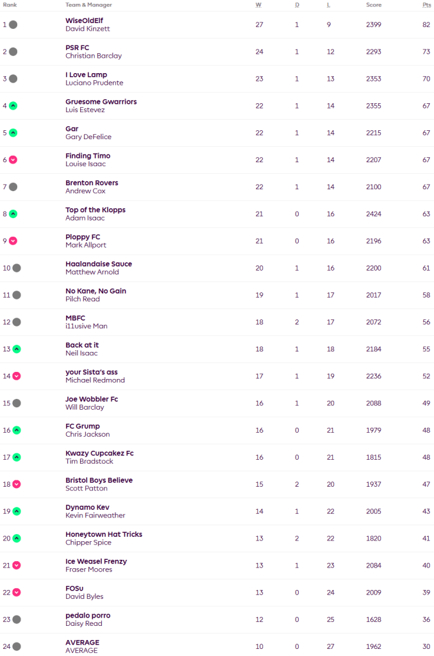Click the pink rank icon for Bristol Boys Believe

(x=17, y=484)
